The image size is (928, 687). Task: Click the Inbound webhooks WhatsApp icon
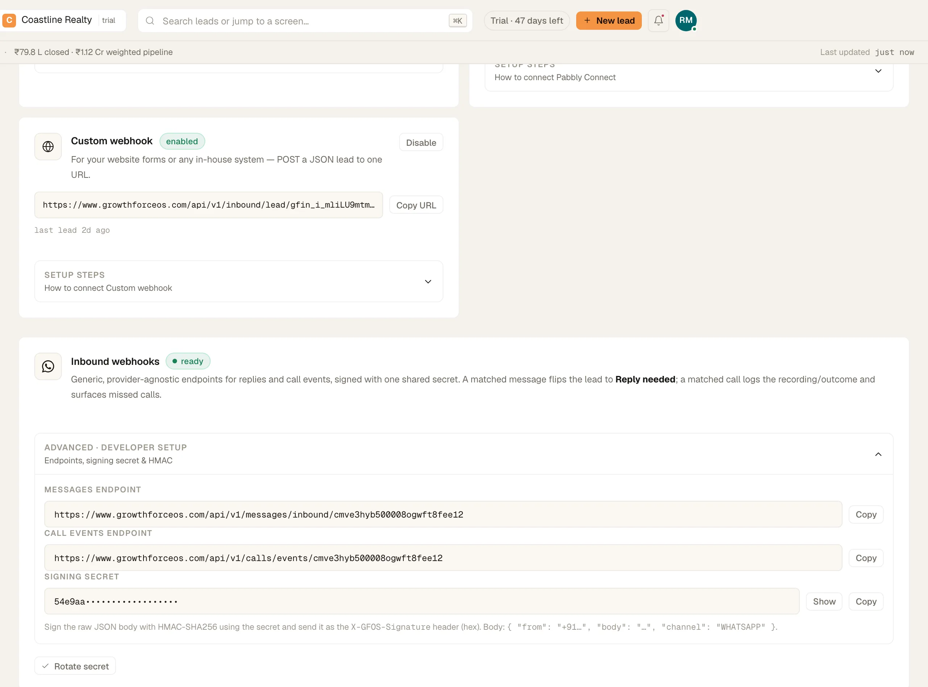(48, 366)
